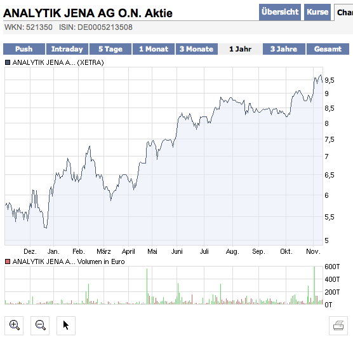Select the 3 Jahre timeframe
Screen dimensions: 353x341
(284, 49)
